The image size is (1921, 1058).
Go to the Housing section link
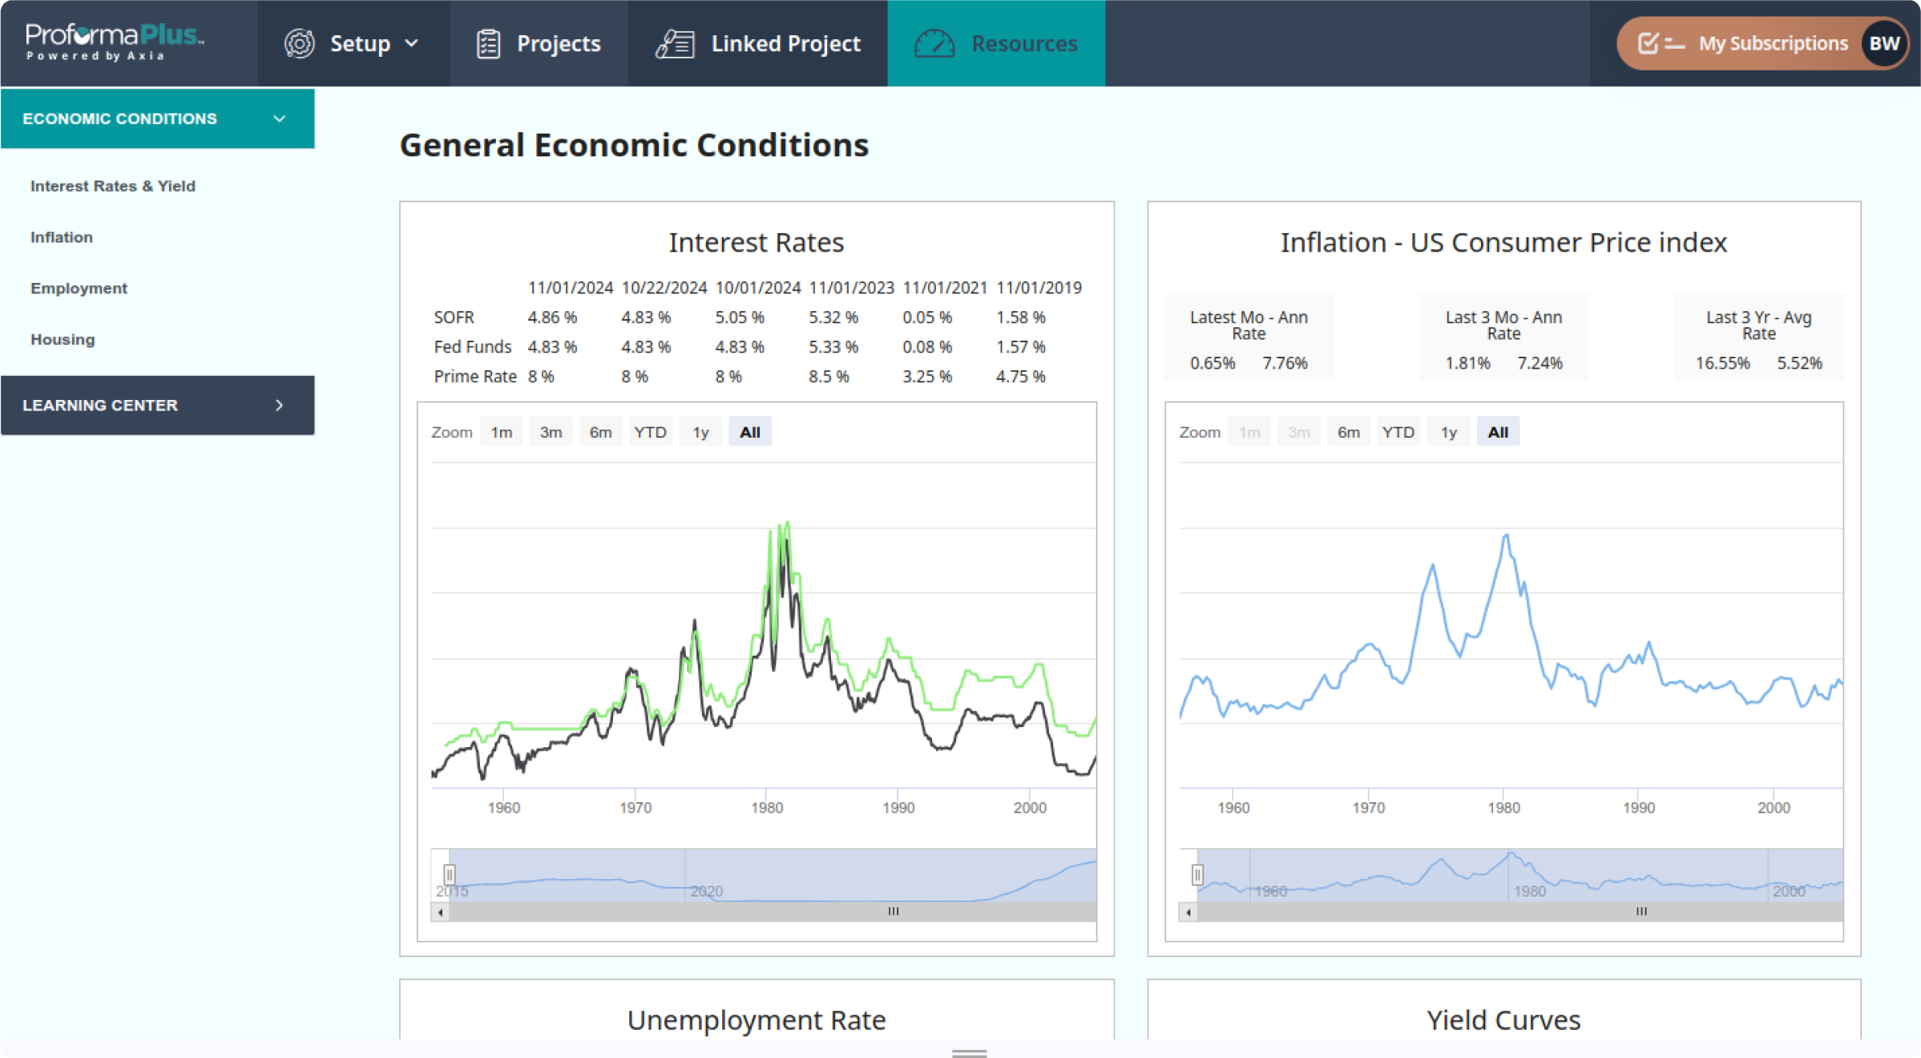pyautogui.click(x=63, y=340)
